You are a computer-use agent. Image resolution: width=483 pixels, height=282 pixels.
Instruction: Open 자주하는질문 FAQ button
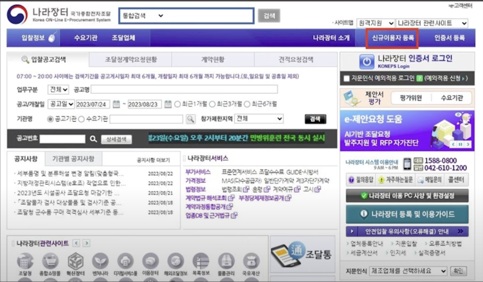tap(395, 180)
